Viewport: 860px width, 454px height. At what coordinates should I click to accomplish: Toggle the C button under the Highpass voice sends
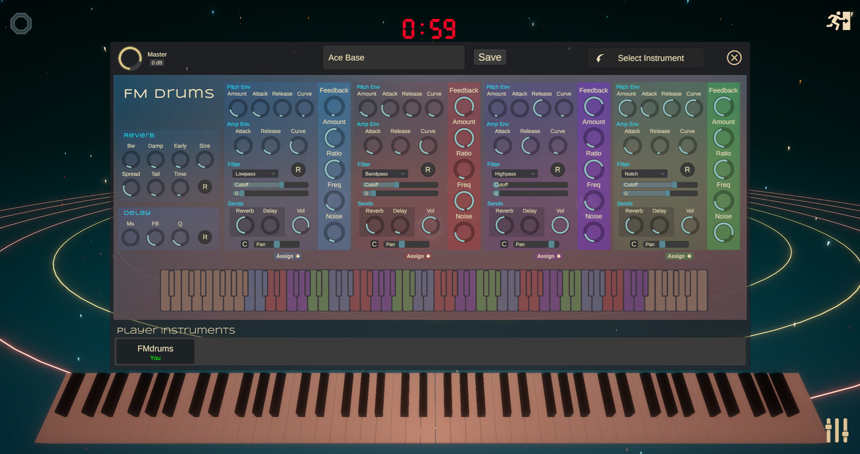click(503, 244)
